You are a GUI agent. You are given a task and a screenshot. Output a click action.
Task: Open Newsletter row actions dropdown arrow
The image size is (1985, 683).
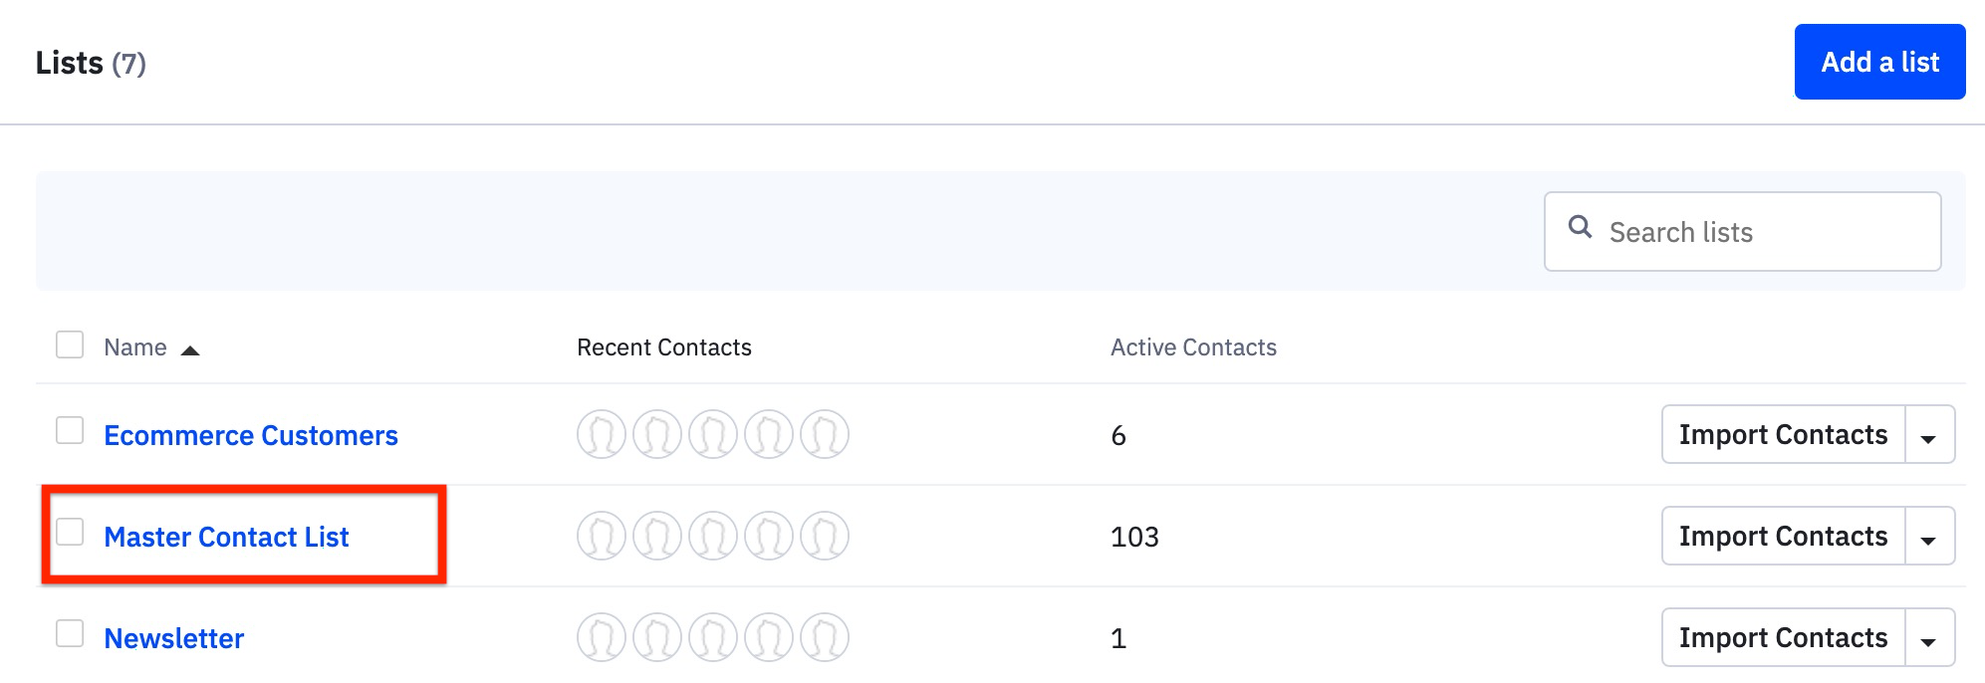coord(1929,639)
